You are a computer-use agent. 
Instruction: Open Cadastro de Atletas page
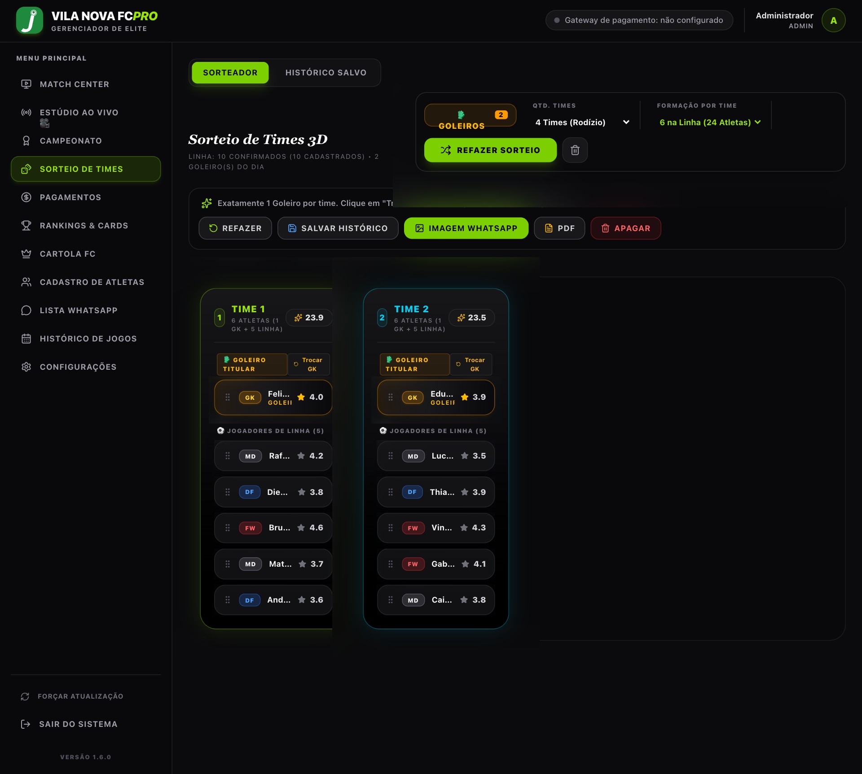point(86,282)
